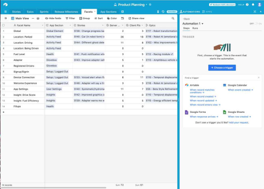The height and width of the screenshot is (189, 264).
Task: Select the Runs tab in automation
Action: point(195,28)
